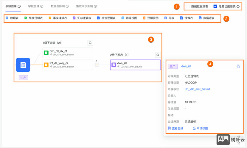The height and width of the screenshot is (148, 247).
Task: Click the 系统解析 lineage source value
Action: pyautogui.click(x=190, y=122)
